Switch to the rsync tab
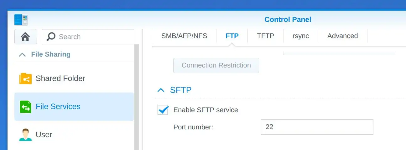406x150 pixels. click(x=301, y=36)
